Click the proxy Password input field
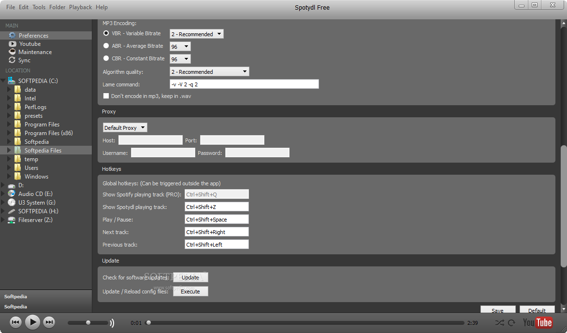This screenshot has height=333, width=567. 258,153
